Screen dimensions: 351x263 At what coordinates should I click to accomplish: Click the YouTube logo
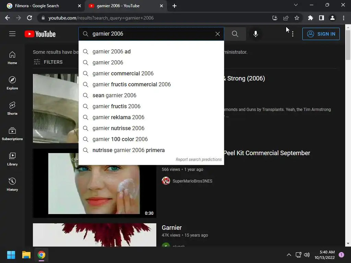point(40,34)
